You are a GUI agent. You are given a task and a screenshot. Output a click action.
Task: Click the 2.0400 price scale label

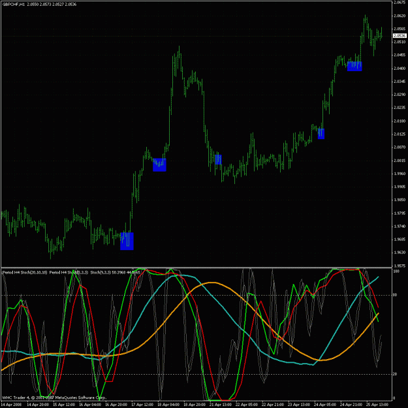pos(400,68)
